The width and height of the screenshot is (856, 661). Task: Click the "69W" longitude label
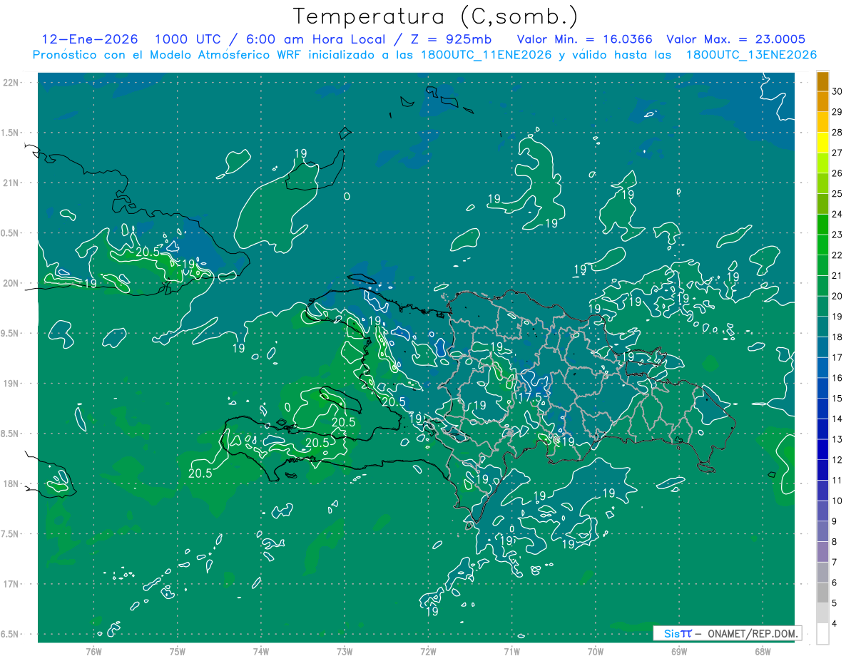coord(679,651)
